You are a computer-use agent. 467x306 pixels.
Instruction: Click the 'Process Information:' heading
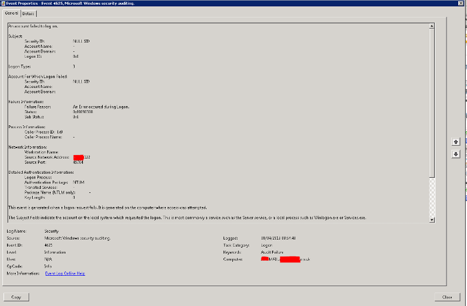pyautogui.click(x=27, y=126)
